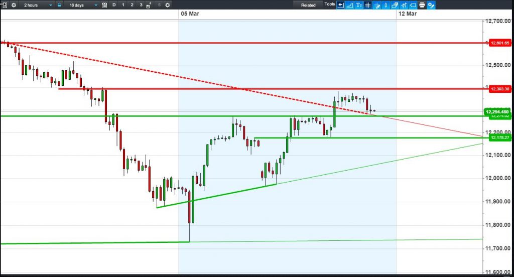The height and width of the screenshot is (277, 514).
Task: Open the Related menu
Action: point(308,5)
